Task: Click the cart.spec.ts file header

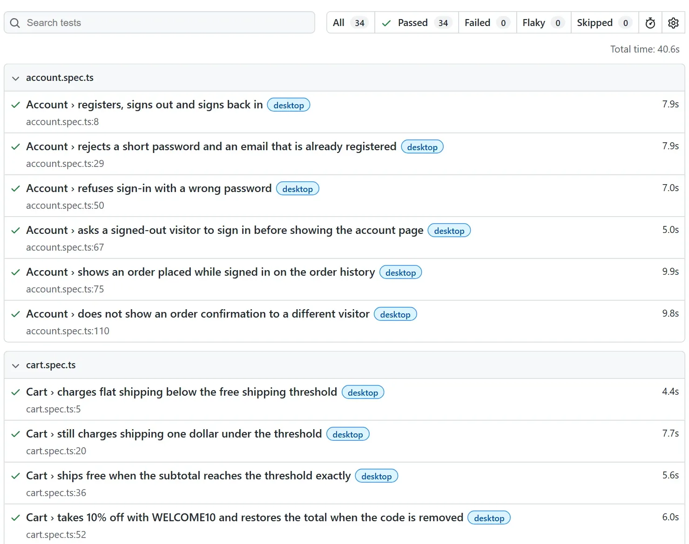Action: click(344, 365)
